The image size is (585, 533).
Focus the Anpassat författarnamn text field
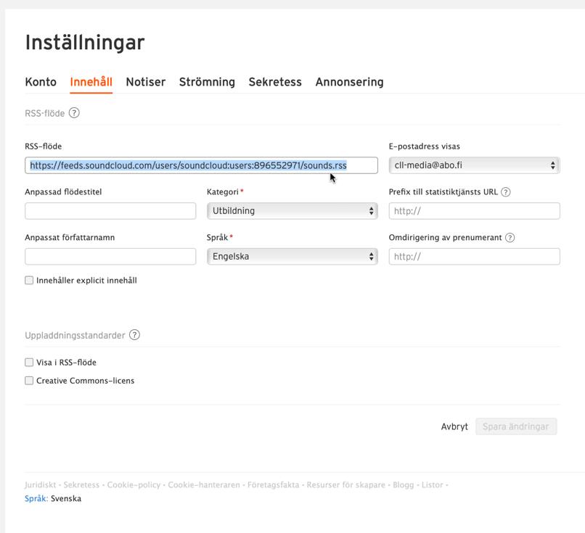(110, 257)
